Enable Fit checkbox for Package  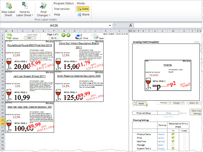[173, 145]
